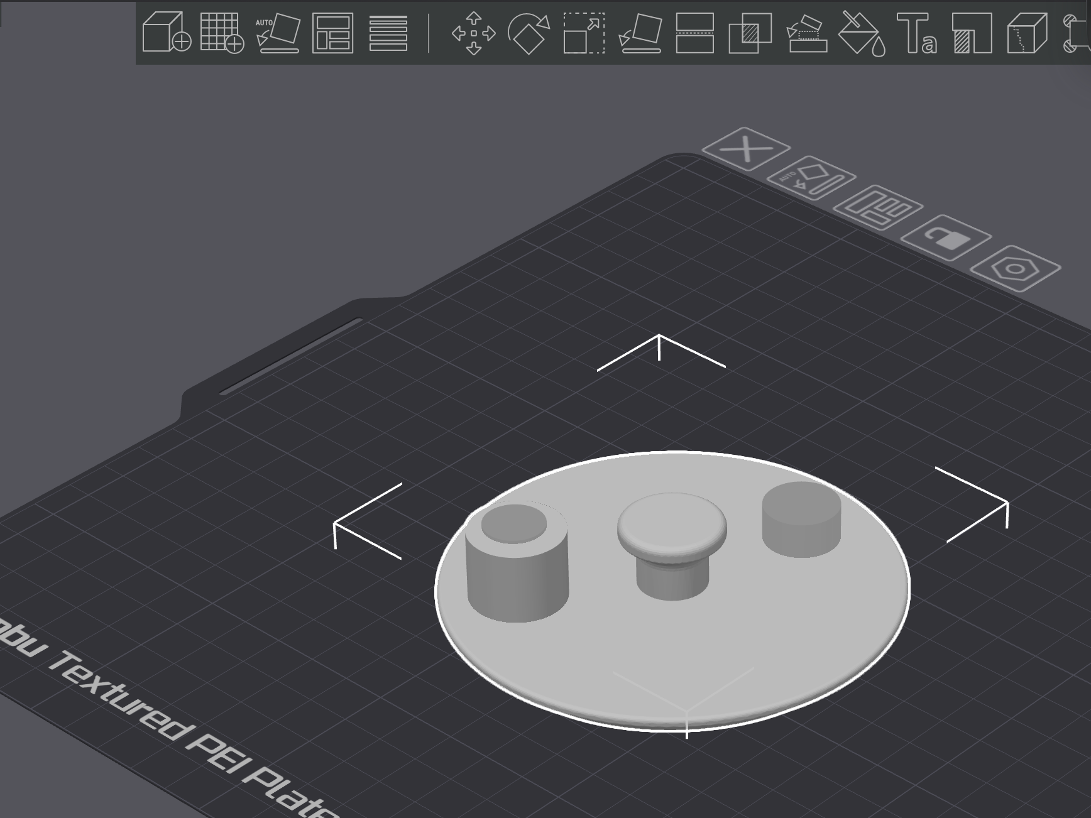
Task: Select the Support painting tool (hatched overhang)
Action: click(972, 33)
